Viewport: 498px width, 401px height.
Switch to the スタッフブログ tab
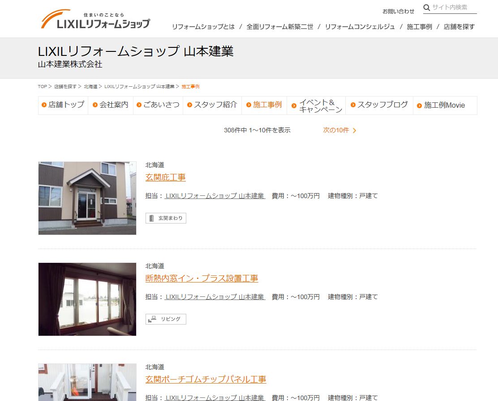pos(379,105)
